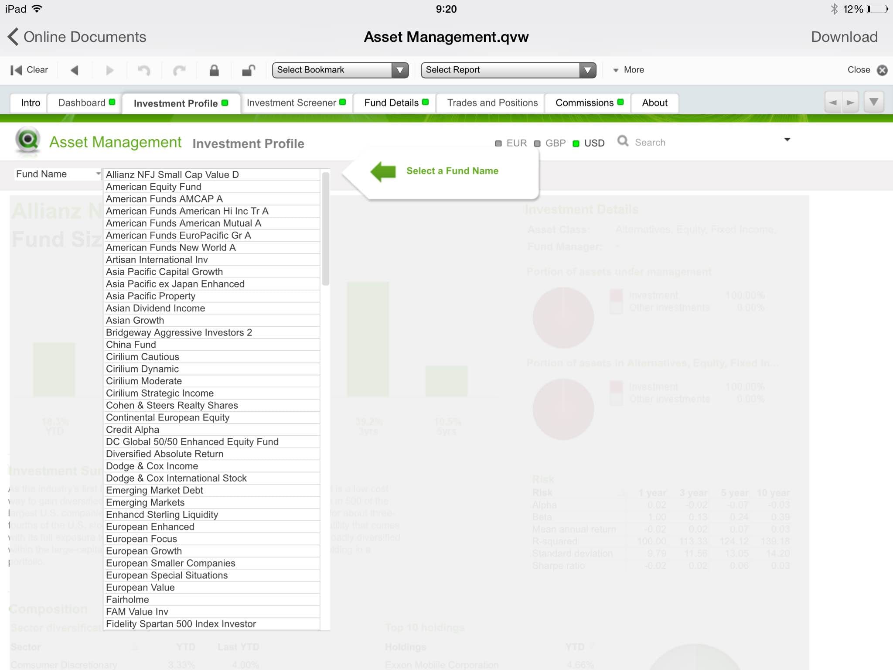Click the fund list vertical scrollbar

[325, 229]
